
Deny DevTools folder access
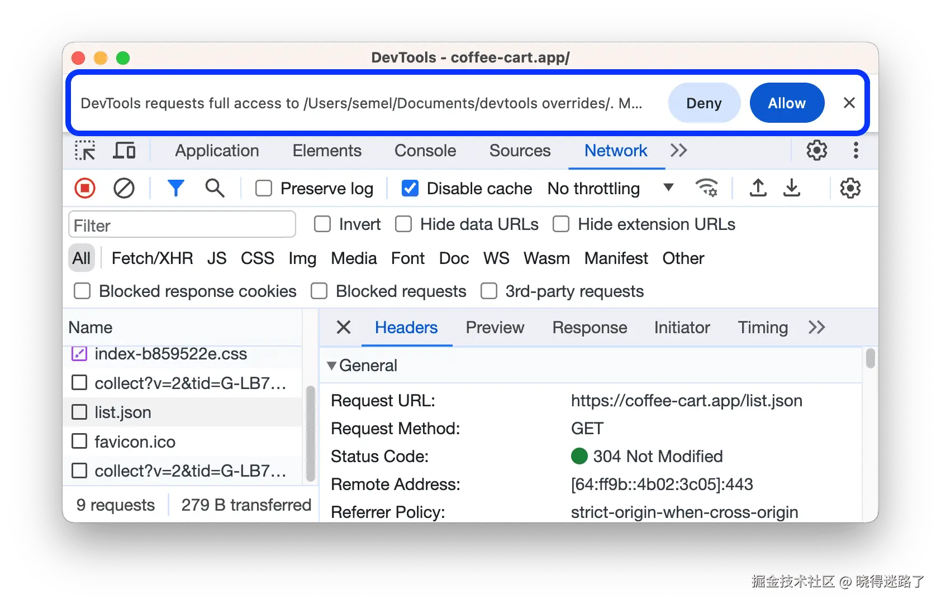[704, 103]
